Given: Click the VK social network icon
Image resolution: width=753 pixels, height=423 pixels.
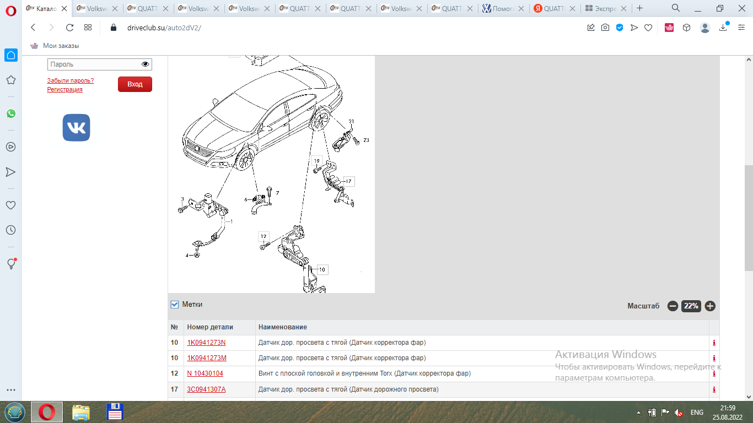Looking at the screenshot, I should 76,128.
